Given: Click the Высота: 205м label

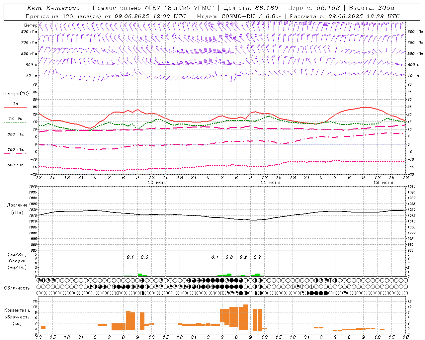Looking at the screenshot, I should point(372,8).
